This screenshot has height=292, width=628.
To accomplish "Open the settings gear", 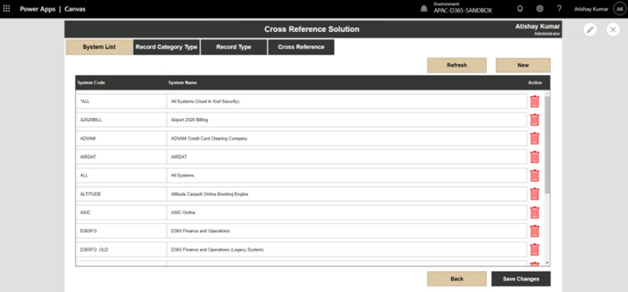I will 540,9.
